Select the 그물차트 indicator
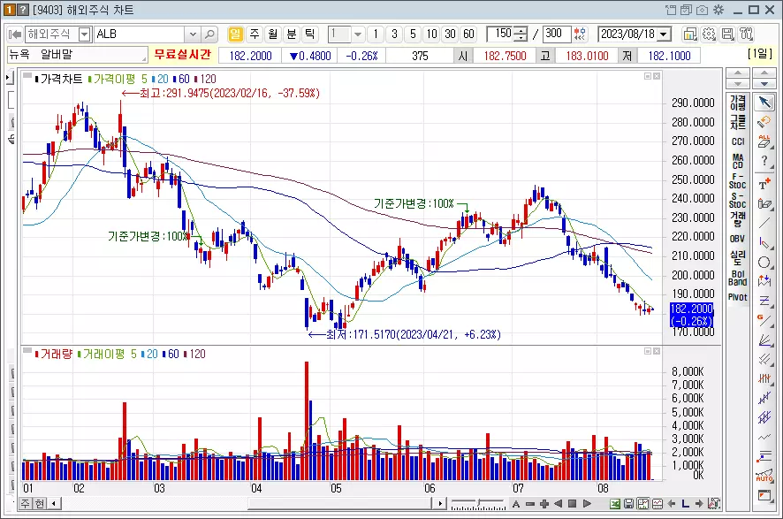 coord(738,122)
